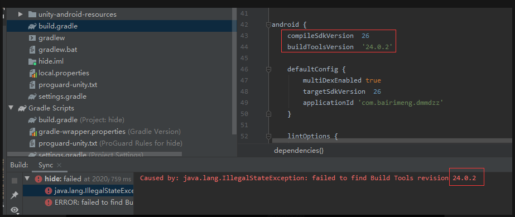Collapse the hide: failed build node

point(27,179)
